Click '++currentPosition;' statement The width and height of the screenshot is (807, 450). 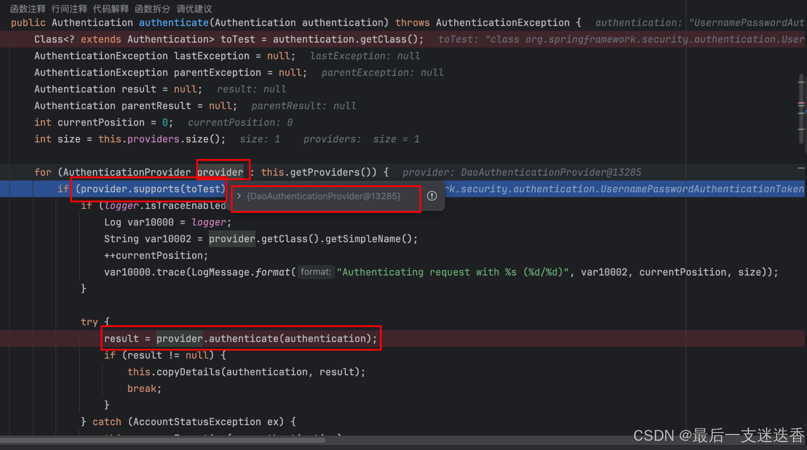(x=156, y=256)
